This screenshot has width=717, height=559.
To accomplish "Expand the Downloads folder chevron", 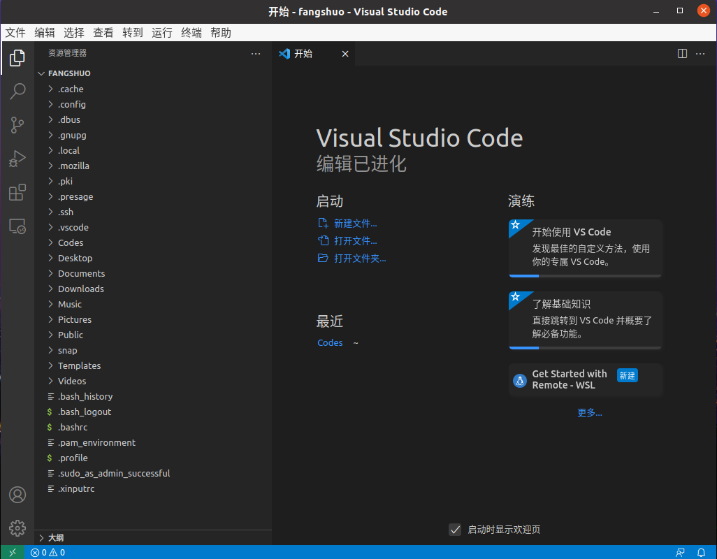I will tap(51, 289).
